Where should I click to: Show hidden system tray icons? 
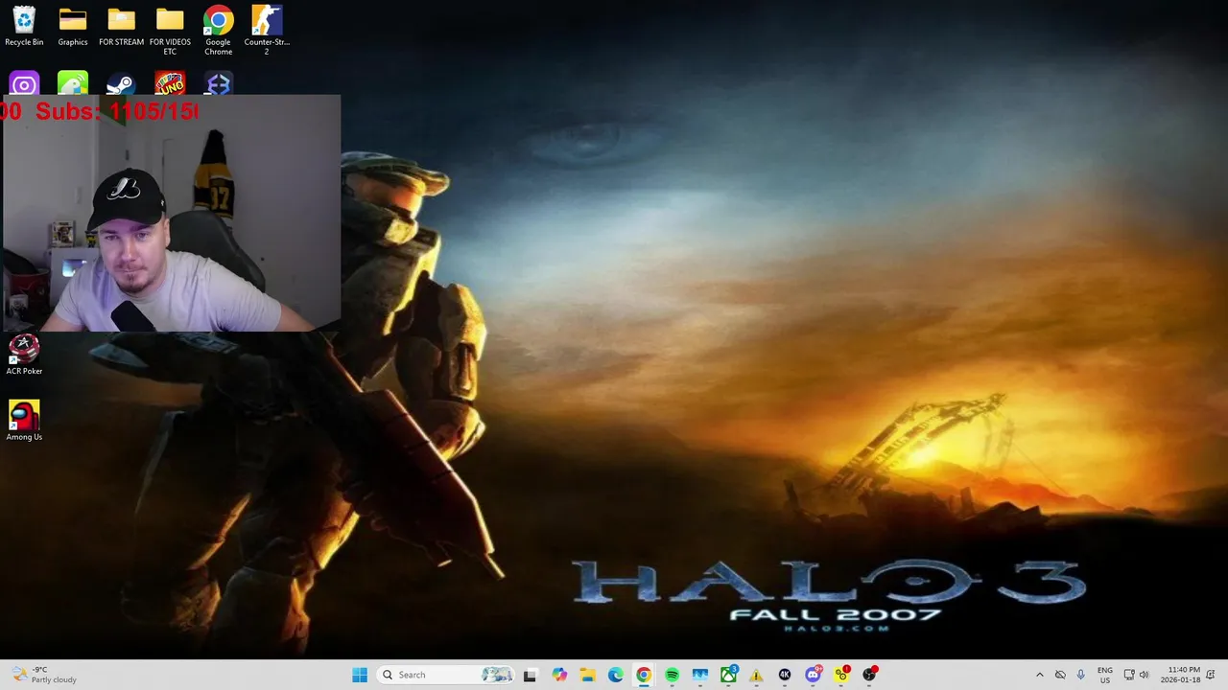click(1039, 675)
